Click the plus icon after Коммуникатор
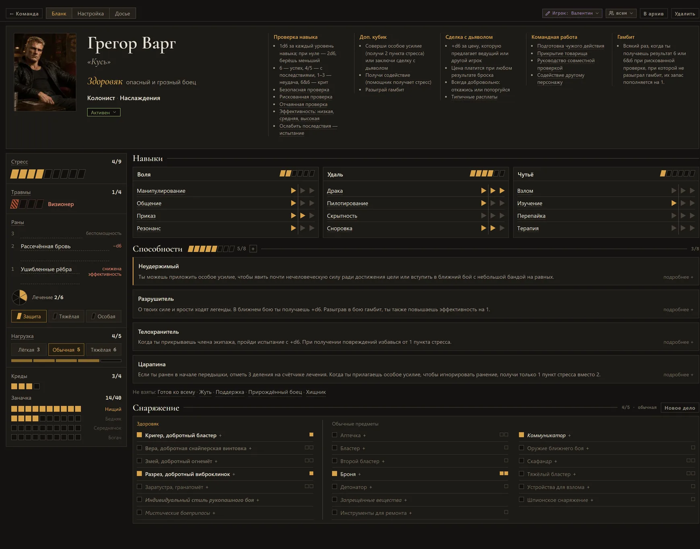The width and height of the screenshot is (700, 549). (x=569, y=436)
